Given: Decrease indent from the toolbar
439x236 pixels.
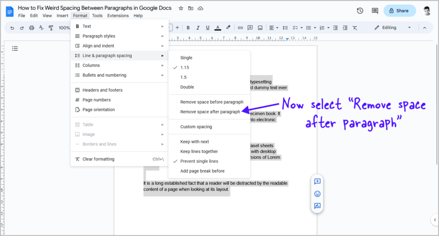Looking at the screenshot, I should [x=335, y=28].
